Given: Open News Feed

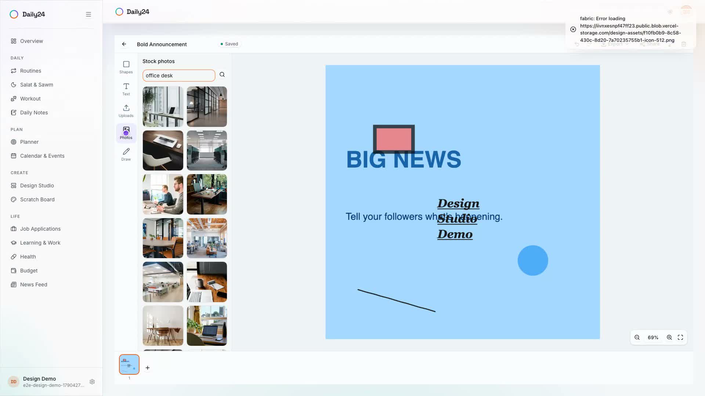Looking at the screenshot, I should click(51, 285).
